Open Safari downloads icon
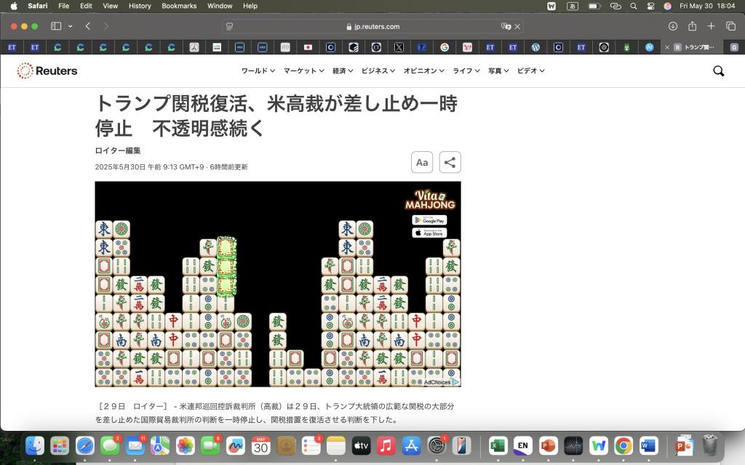The height and width of the screenshot is (465, 745). click(672, 26)
